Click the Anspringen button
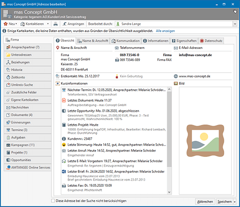This screenshot has height=207, width=240. (73, 24)
